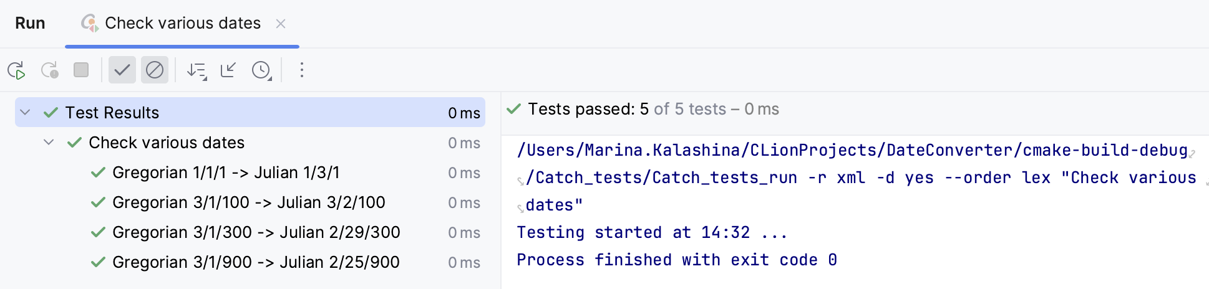Click the Import Tests arrow icon
The image size is (1209, 289).
pyautogui.click(x=228, y=70)
